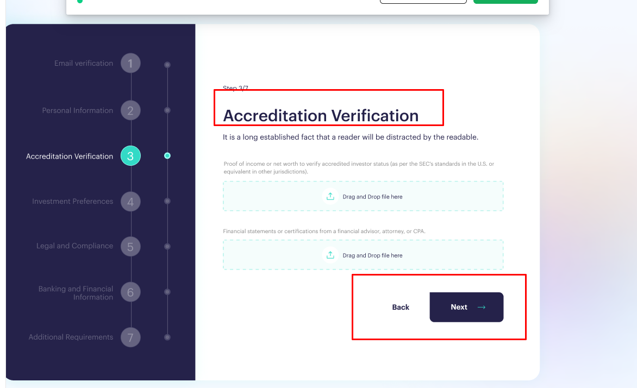Select the Additional Requirements step label

point(71,337)
